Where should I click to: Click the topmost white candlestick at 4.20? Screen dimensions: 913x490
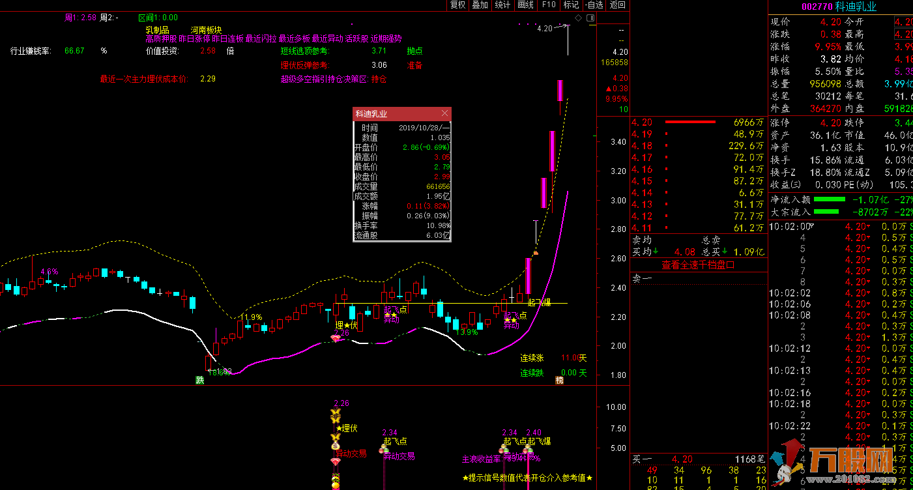click(568, 40)
